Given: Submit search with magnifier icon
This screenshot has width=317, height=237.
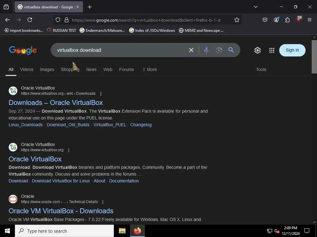Looking at the screenshot, I should tap(231, 50).
